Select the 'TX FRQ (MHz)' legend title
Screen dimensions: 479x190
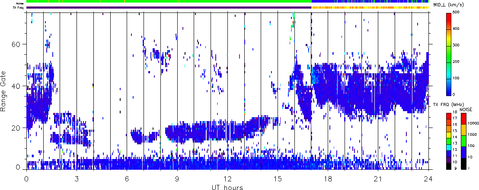[x=448, y=105]
